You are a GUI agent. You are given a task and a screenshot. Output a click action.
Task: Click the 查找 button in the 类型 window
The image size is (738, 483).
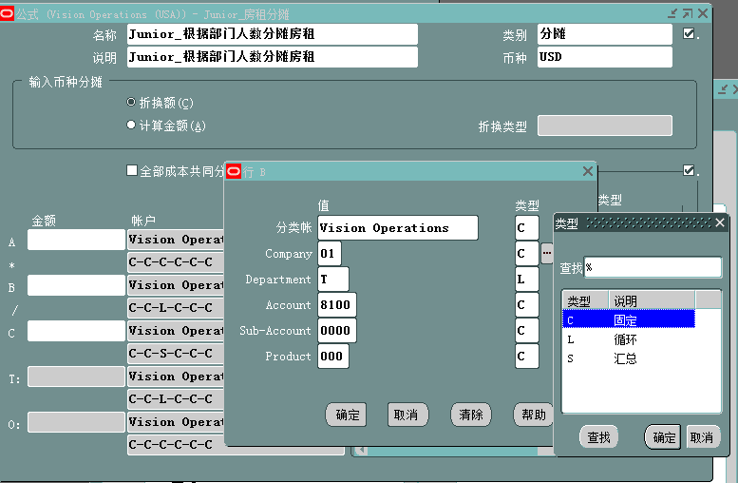click(598, 437)
